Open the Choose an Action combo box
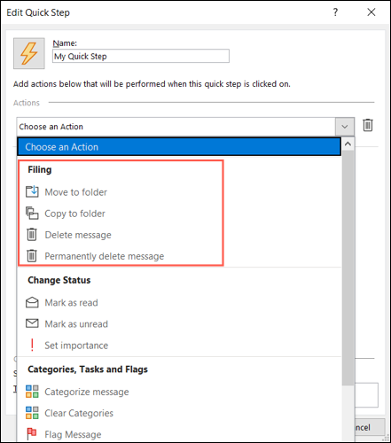Screen dimensions: 391x443 [185, 127]
